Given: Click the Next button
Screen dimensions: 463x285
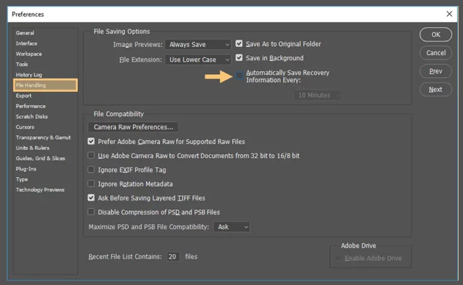Looking at the screenshot, I should 435,89.
